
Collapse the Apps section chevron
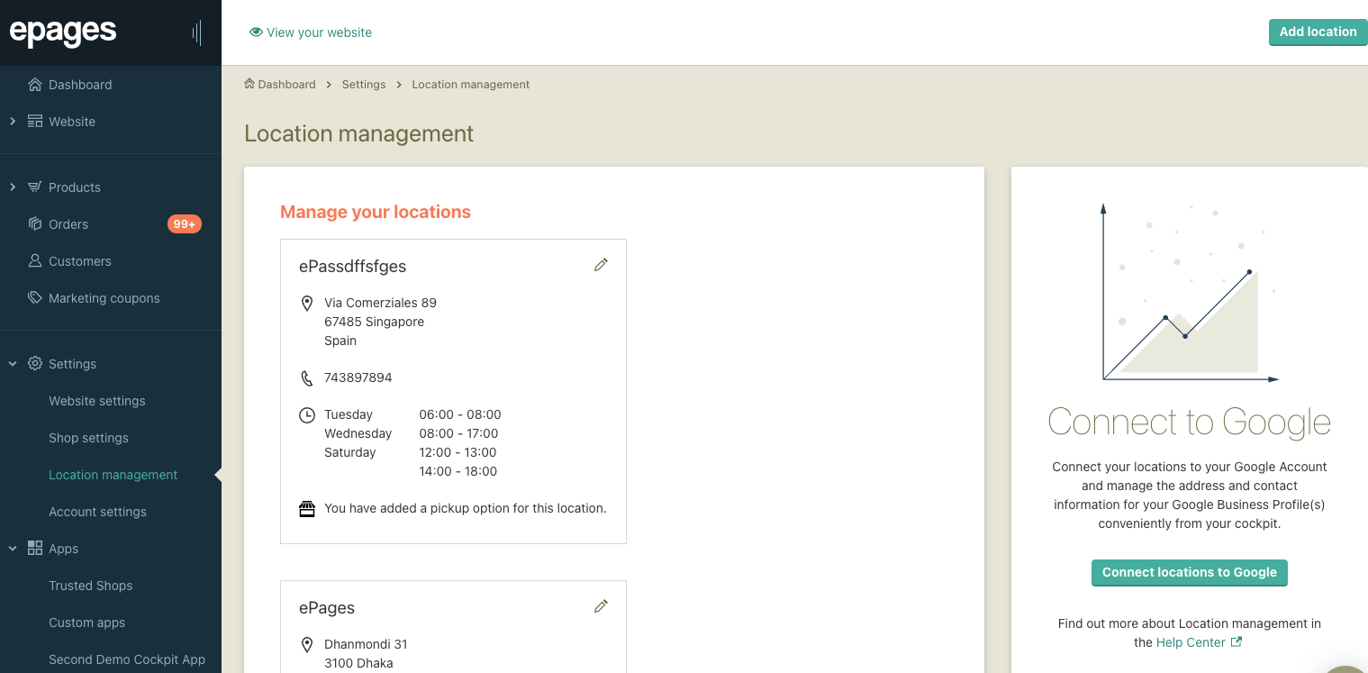13,549
